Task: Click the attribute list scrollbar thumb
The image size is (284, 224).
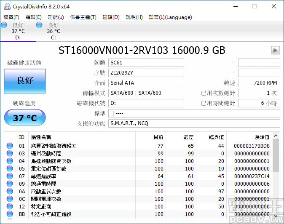Action: pyautogui.click(x=276, y=156)
